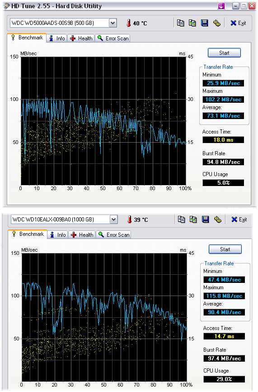Save screenshot floppy icon in bottom window
Screen dimensions: 258x392
click(x=206, y=220)
